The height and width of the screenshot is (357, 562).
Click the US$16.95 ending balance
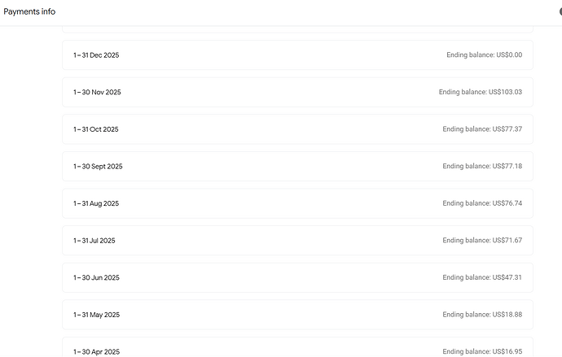[x=482, y=351]
